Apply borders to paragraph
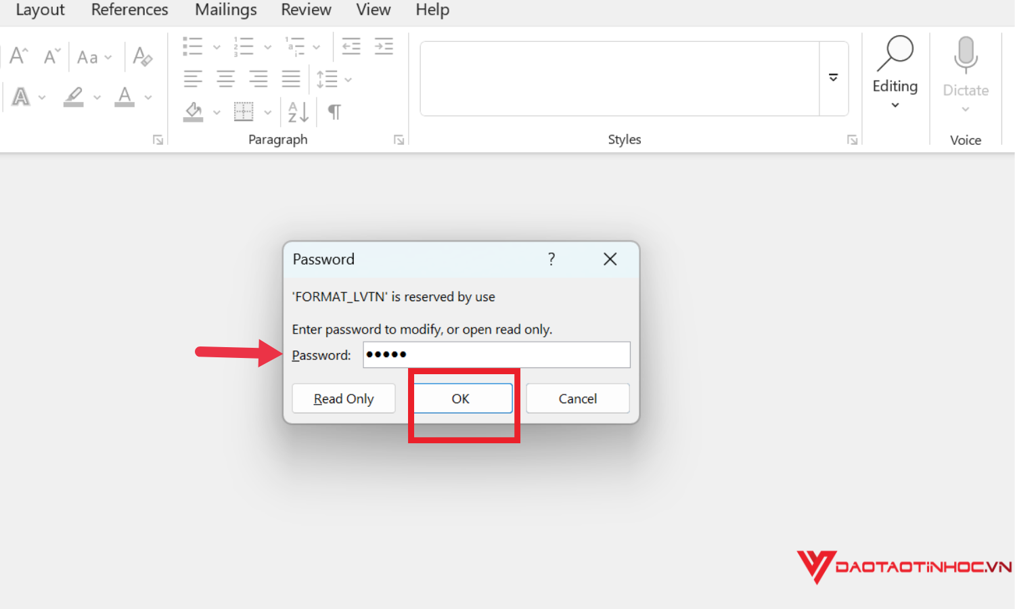 click(x=244, y=112)
